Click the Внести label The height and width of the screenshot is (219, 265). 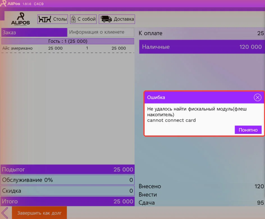148,195
